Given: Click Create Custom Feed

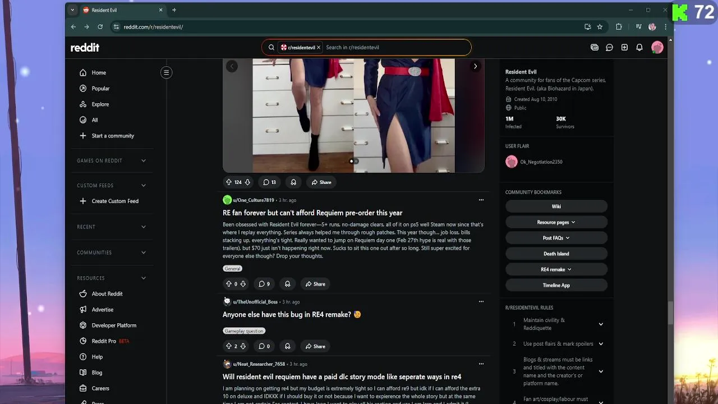Looking at the screenshot, I should tap(114, 201).
